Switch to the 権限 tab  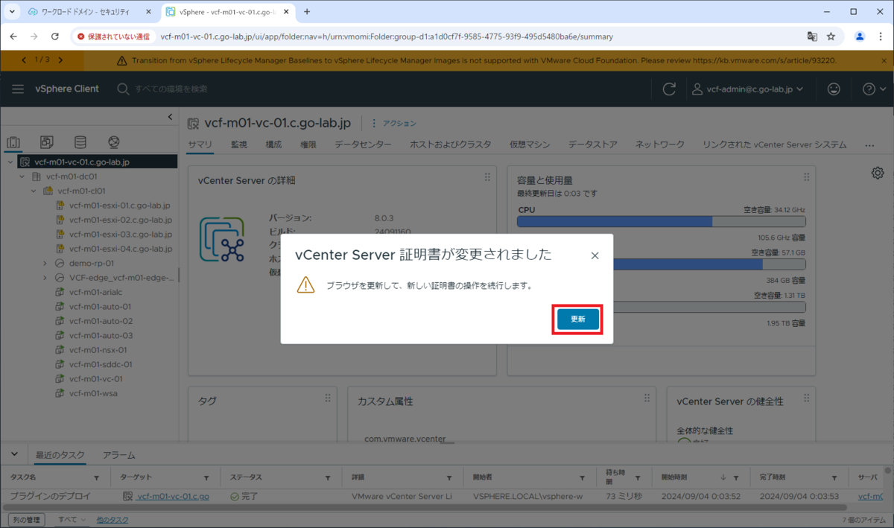(308, 144)
